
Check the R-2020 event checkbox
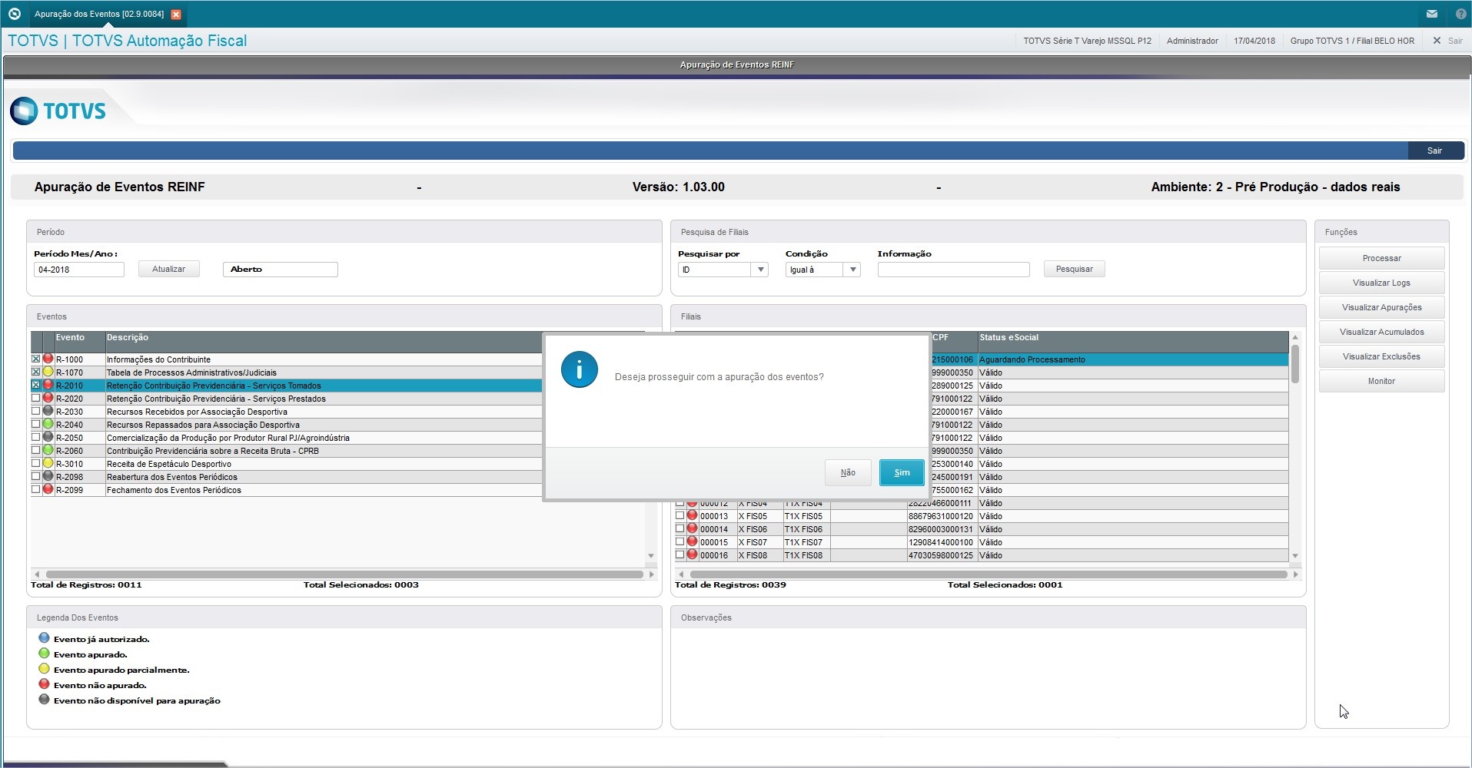[x=35, y=398]
